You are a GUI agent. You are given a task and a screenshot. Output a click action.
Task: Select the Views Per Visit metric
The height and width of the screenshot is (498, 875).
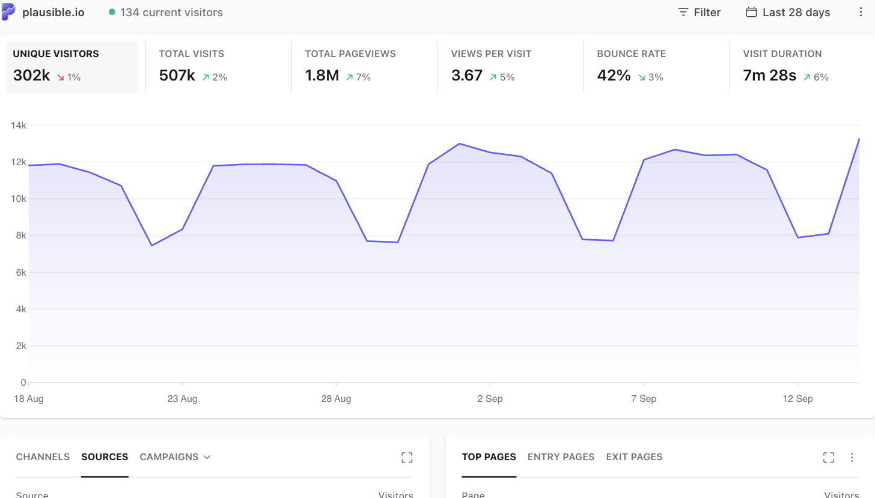point(510,67)
